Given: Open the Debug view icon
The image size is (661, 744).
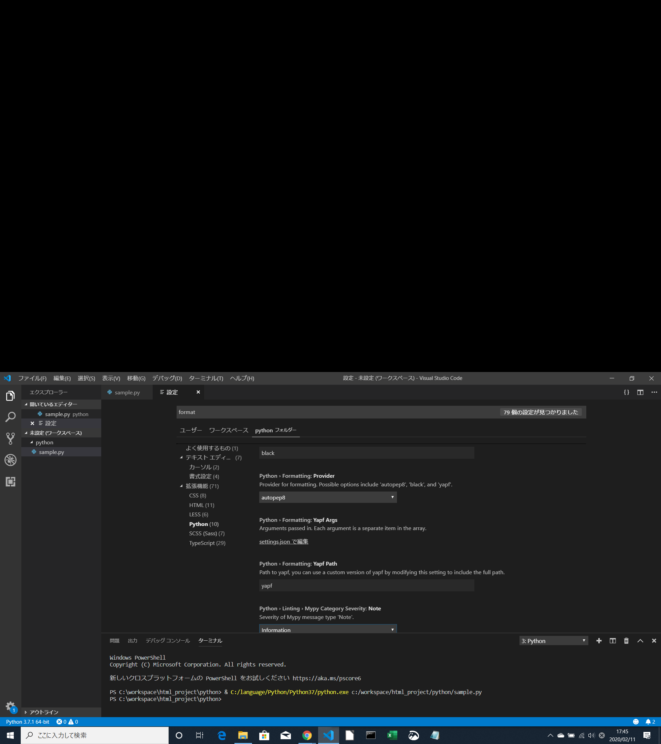Looking at the screenshot, I should (11, 460).
